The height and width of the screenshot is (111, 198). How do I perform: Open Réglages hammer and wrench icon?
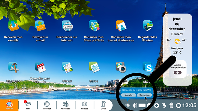click(x=13, y=67)
